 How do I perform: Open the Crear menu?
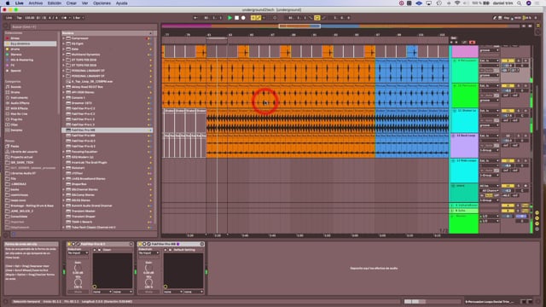(72, 3)
